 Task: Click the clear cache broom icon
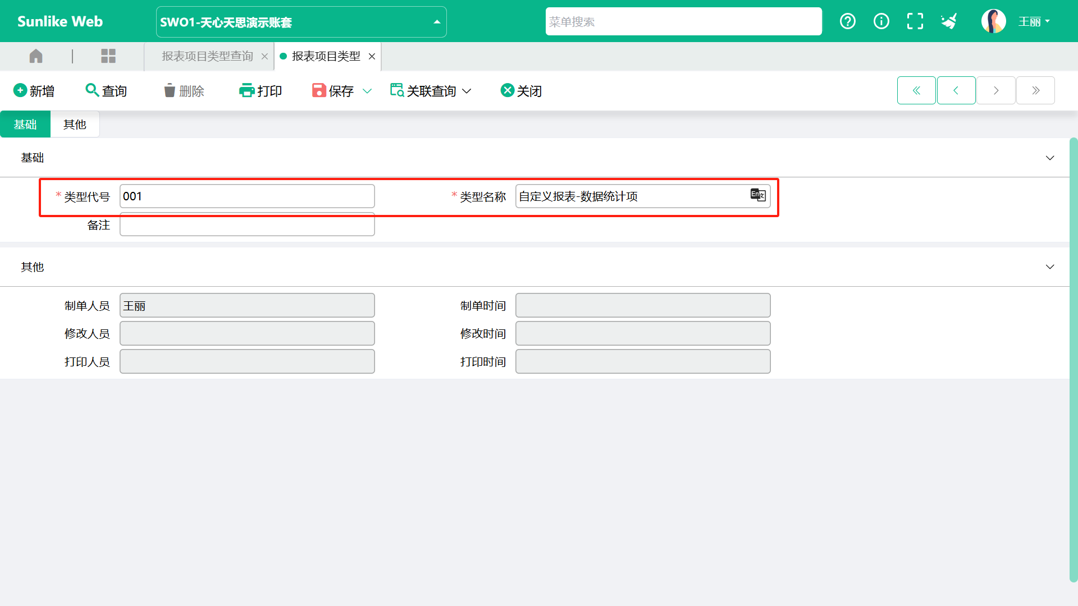tap(949, 21)
